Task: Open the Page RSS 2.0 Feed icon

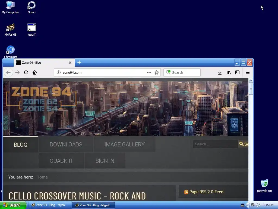Action: pos(186,192)
